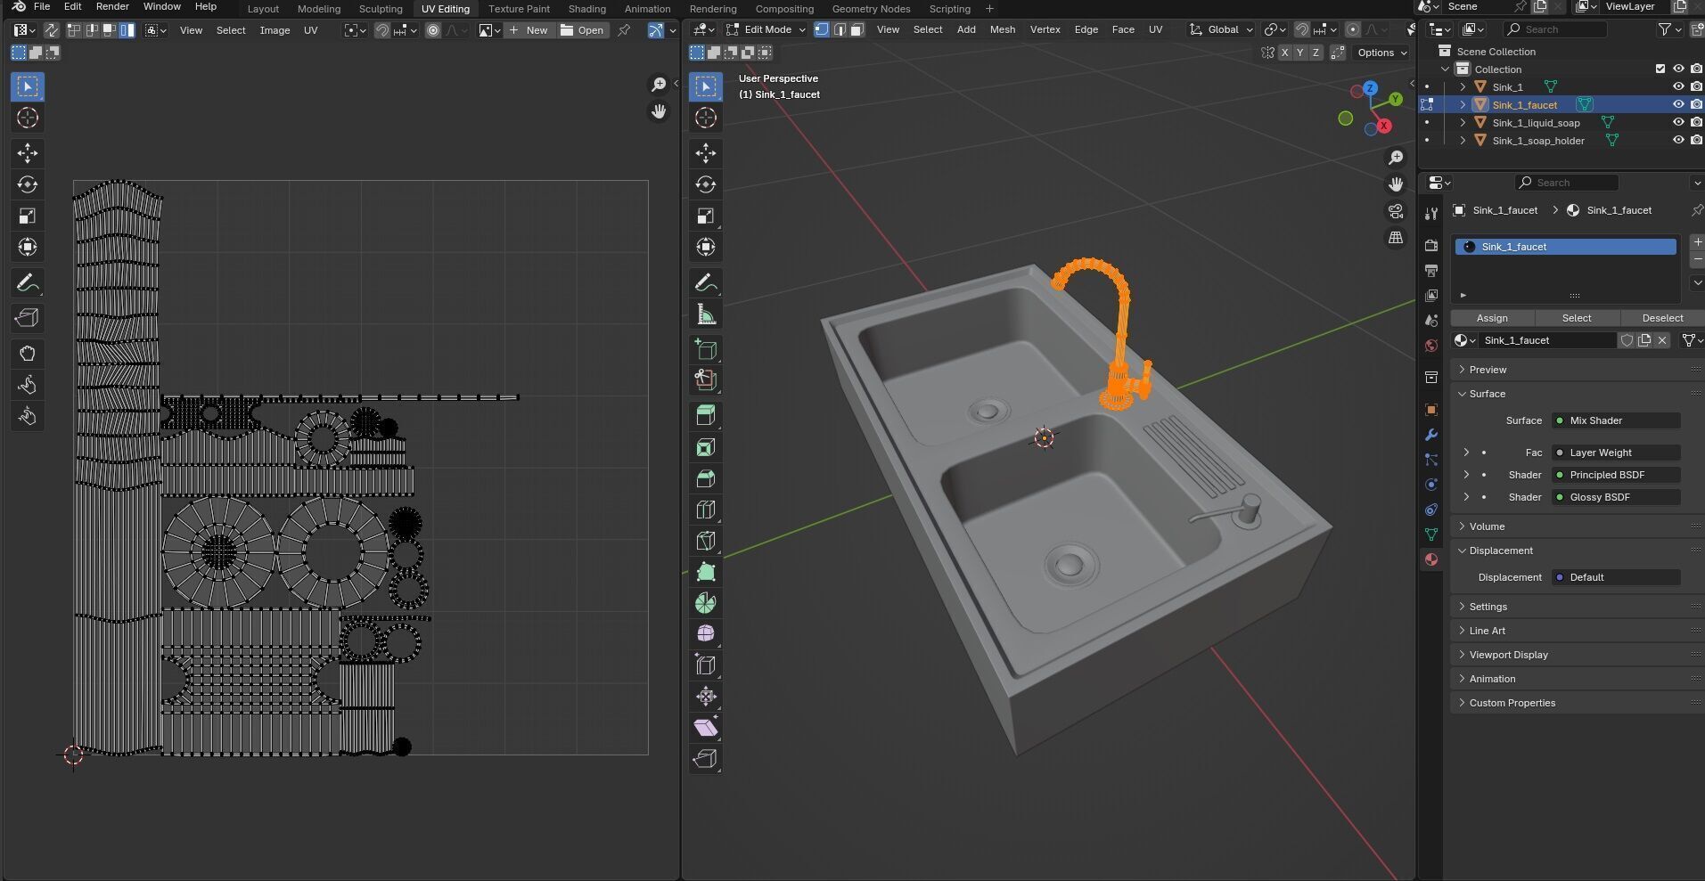Image resolution: width=1705 pixels, height=881 pixels.
Task: Toggle UV sync selection
Action: (x=52, y=30)
